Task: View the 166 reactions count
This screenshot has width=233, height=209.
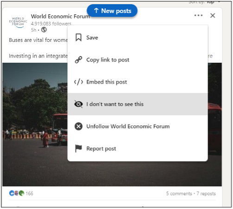Action: click(29, 193)
